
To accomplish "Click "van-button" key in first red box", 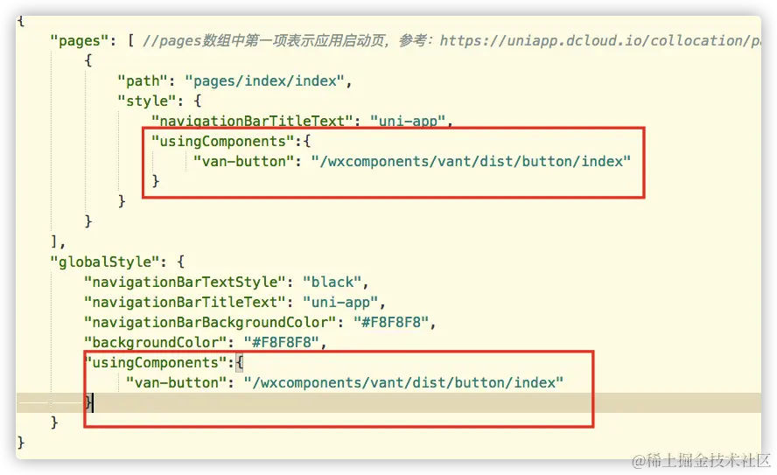I will (240, 162).
